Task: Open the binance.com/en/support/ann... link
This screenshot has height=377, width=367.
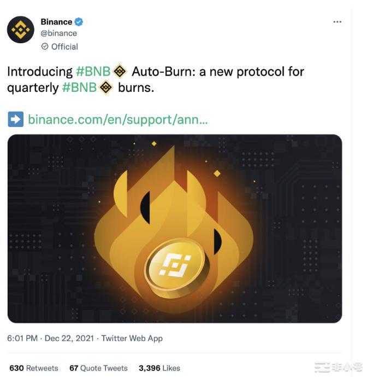Action: [x=117, y=119]
